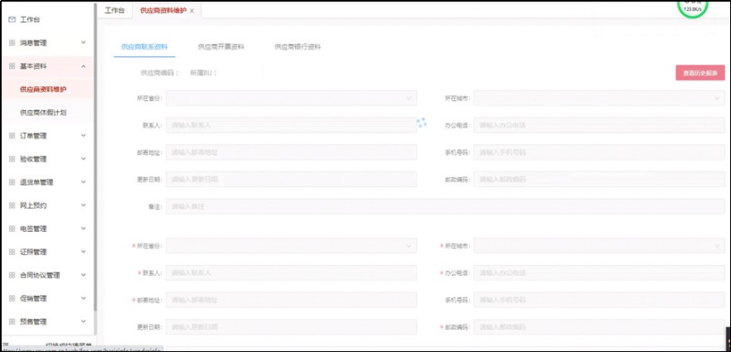The height and width of the screenshot is (352, 731).
Task: Click the 备注 input field
Action: (x=444, y=206)
